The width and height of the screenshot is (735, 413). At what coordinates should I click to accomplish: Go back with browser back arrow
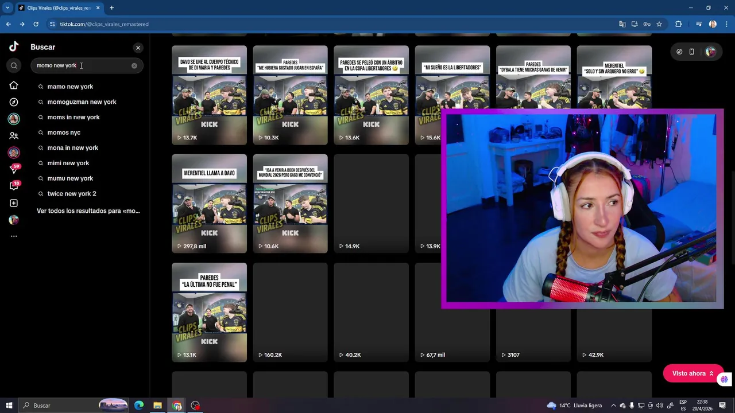[x=8, y=24]
